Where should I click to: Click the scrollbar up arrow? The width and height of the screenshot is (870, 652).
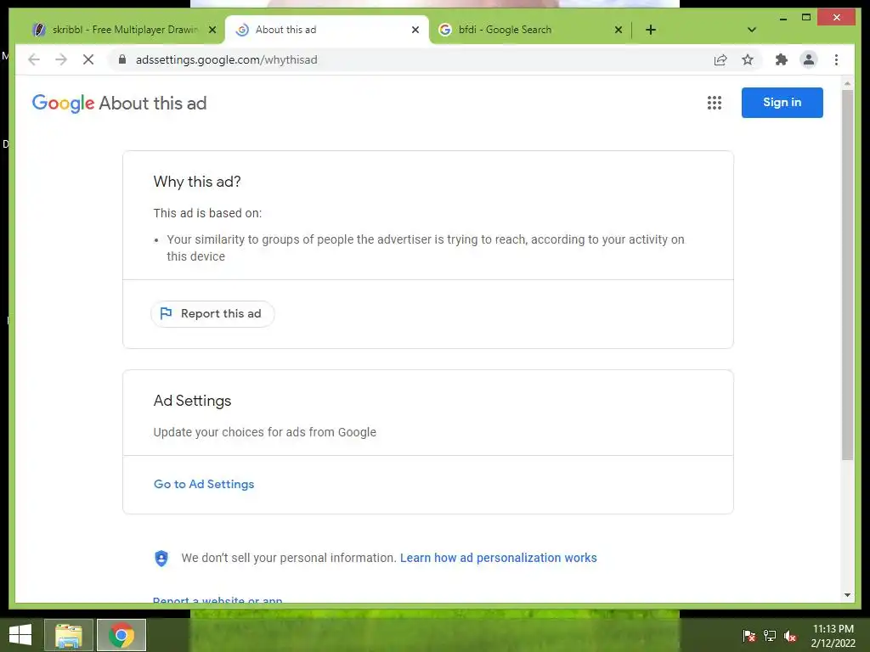[847, 84]
